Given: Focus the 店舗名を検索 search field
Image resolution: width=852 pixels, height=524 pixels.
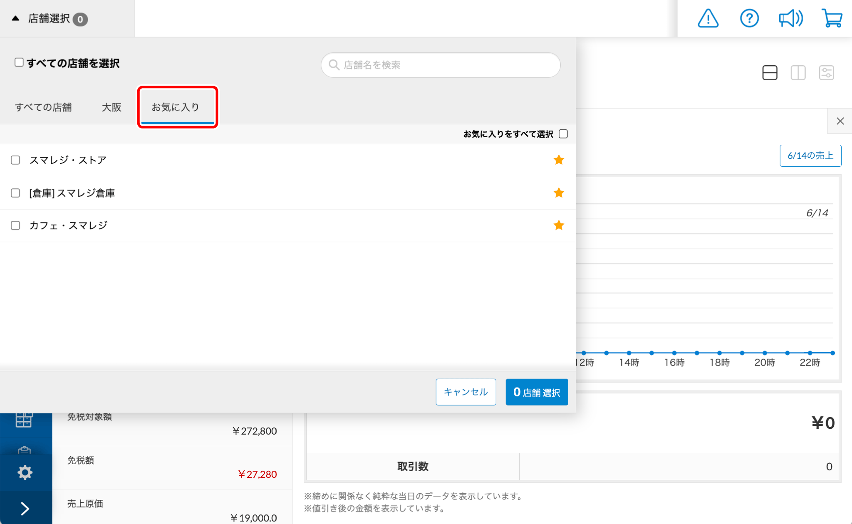Looking at the screenshot, I should 441,65.
